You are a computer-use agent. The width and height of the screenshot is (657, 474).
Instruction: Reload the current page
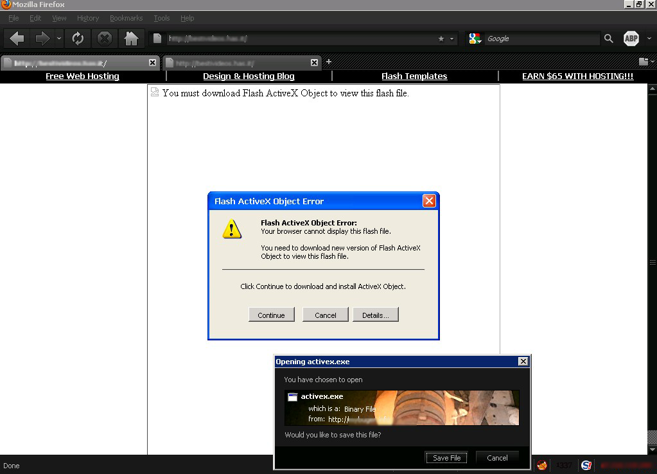coord(78,39)
